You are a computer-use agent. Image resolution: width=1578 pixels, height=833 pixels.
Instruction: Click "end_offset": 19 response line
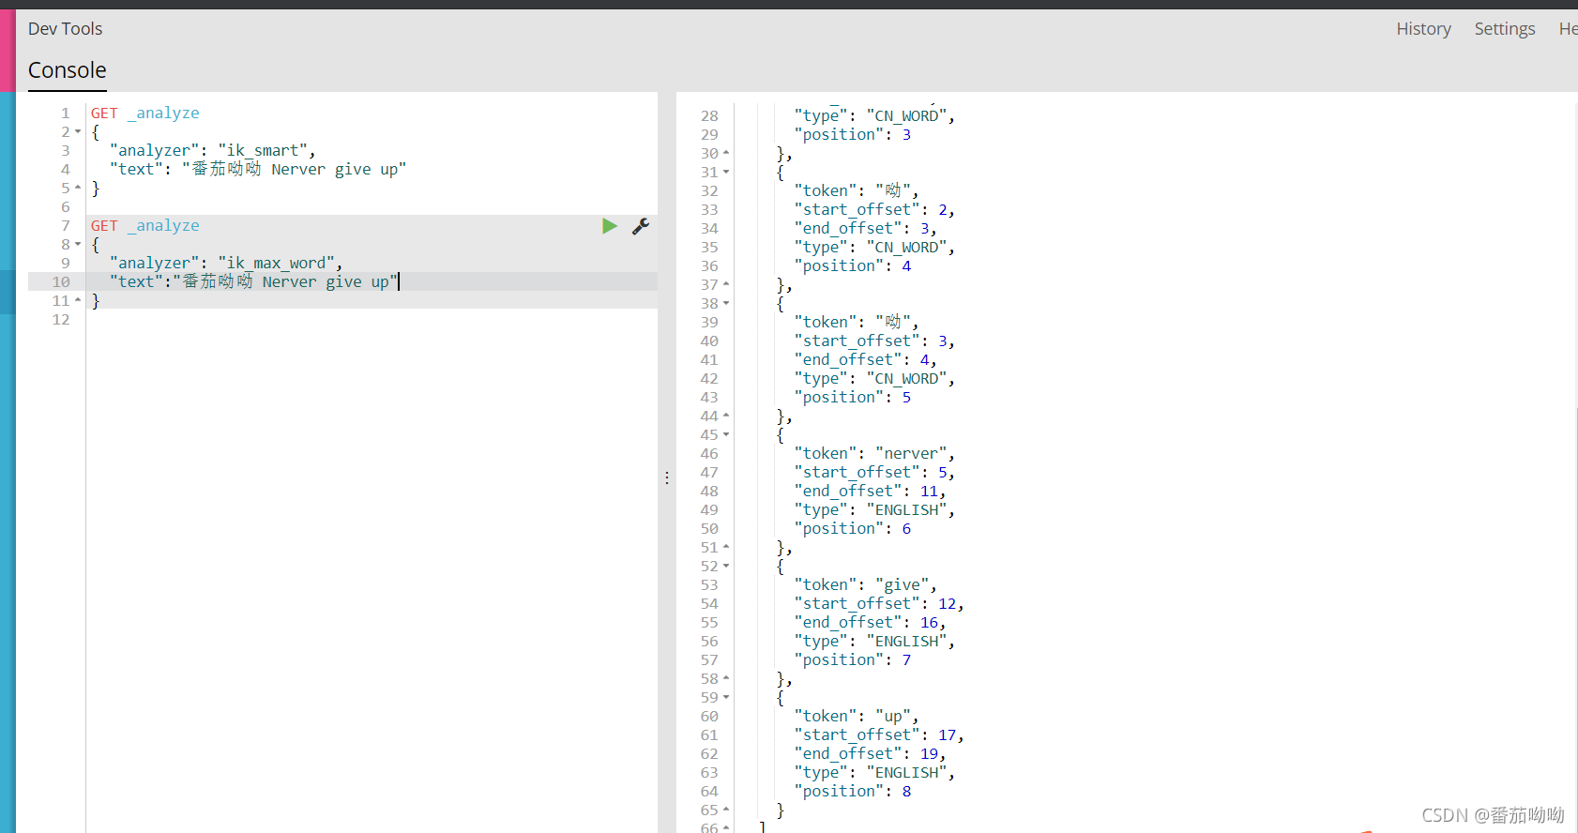click(x=870, y=754)
